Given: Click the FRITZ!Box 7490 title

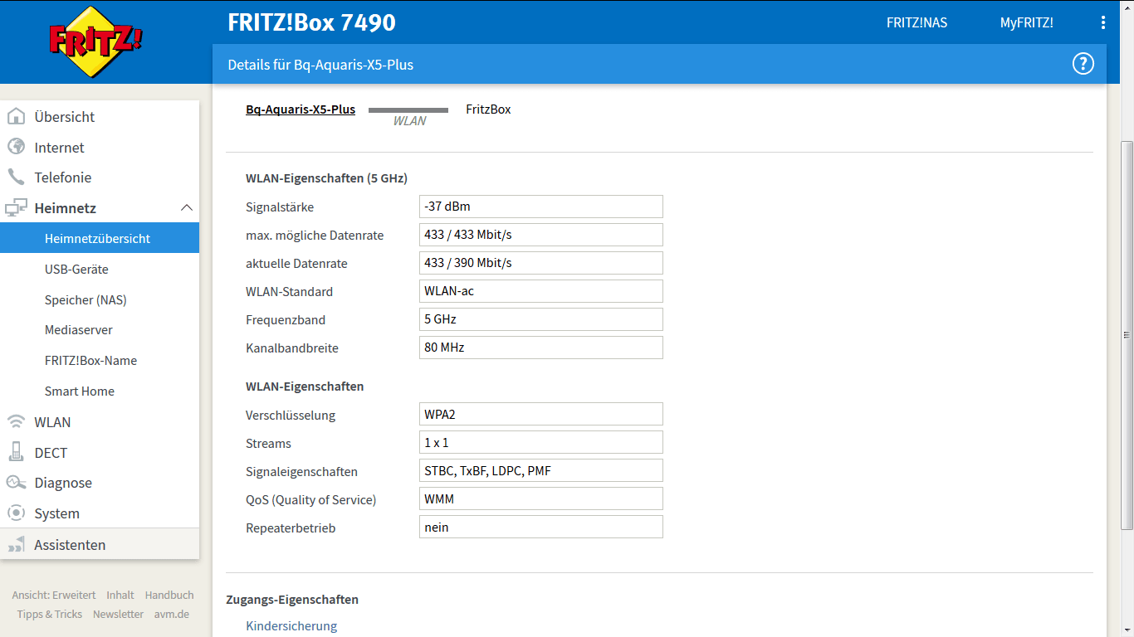Looking at the screenshot, I should (x=311, y=22).
